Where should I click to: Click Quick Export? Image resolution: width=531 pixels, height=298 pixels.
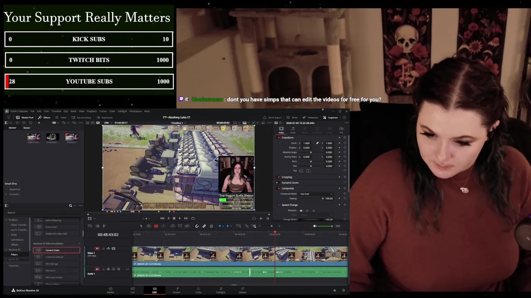click(x=273, y=118)
